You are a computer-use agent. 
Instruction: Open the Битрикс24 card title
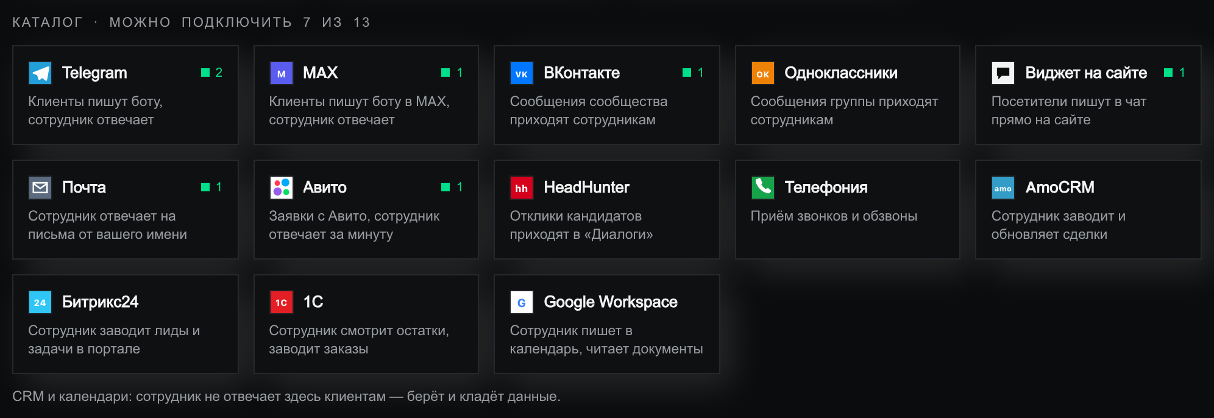[x=100, y=302]
